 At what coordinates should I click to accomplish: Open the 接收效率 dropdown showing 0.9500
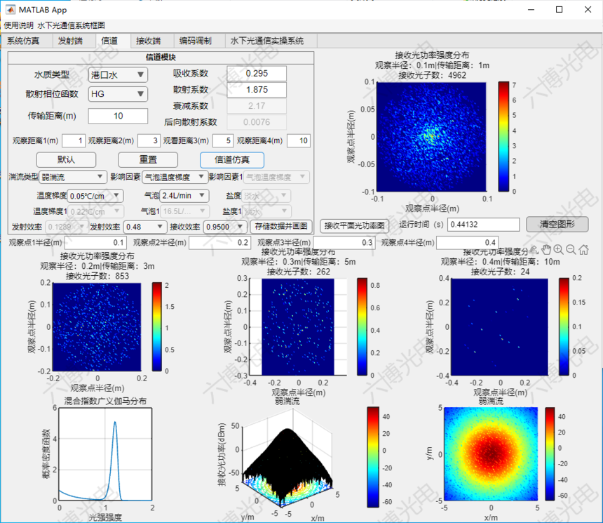[225, 227]
